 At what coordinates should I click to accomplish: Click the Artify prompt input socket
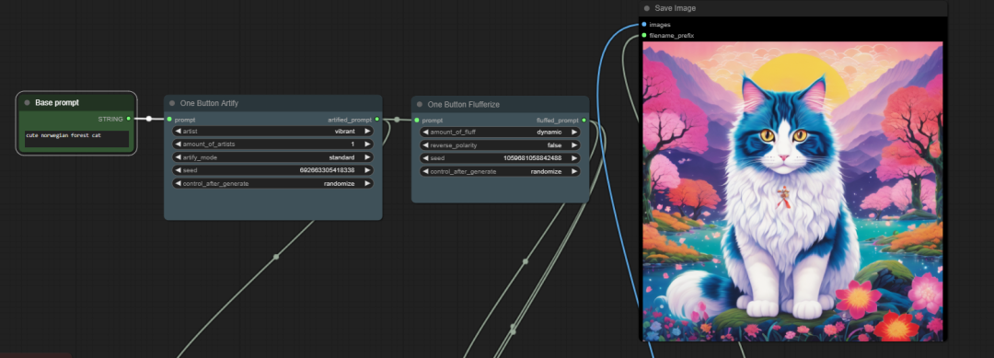click(x=169, y=119)
